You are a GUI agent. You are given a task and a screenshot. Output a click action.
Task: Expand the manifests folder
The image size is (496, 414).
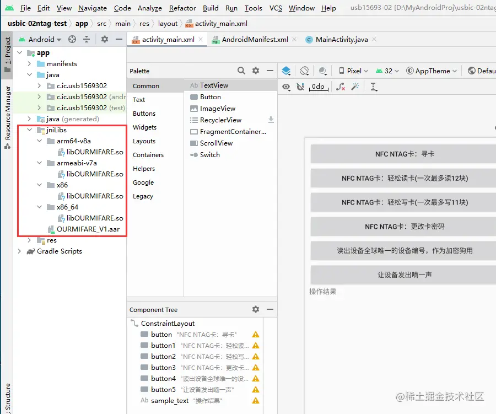point(29,63)
